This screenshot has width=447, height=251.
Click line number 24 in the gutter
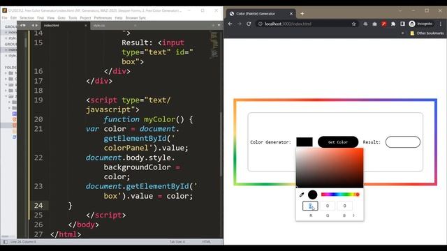point(38,206)
